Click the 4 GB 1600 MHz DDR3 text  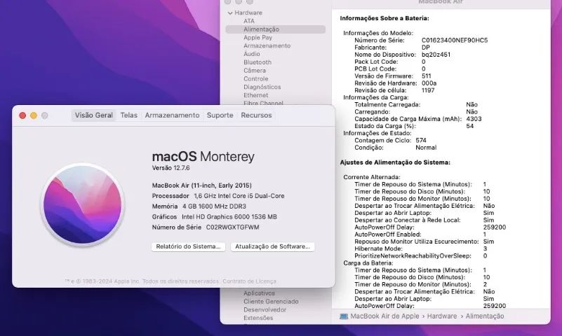coord(214,206)
